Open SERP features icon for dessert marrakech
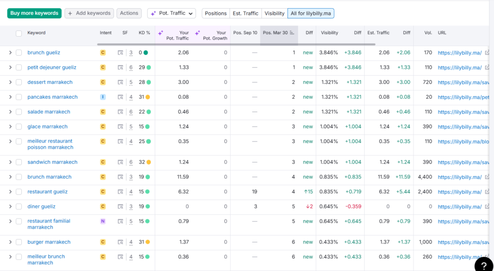Viewport: 494px width, 271px height. tap(120, 82)
